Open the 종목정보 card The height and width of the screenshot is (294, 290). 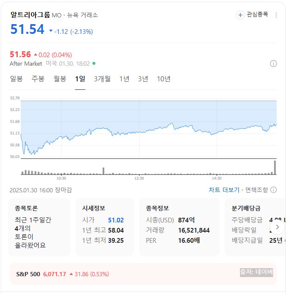coord(179,227)
